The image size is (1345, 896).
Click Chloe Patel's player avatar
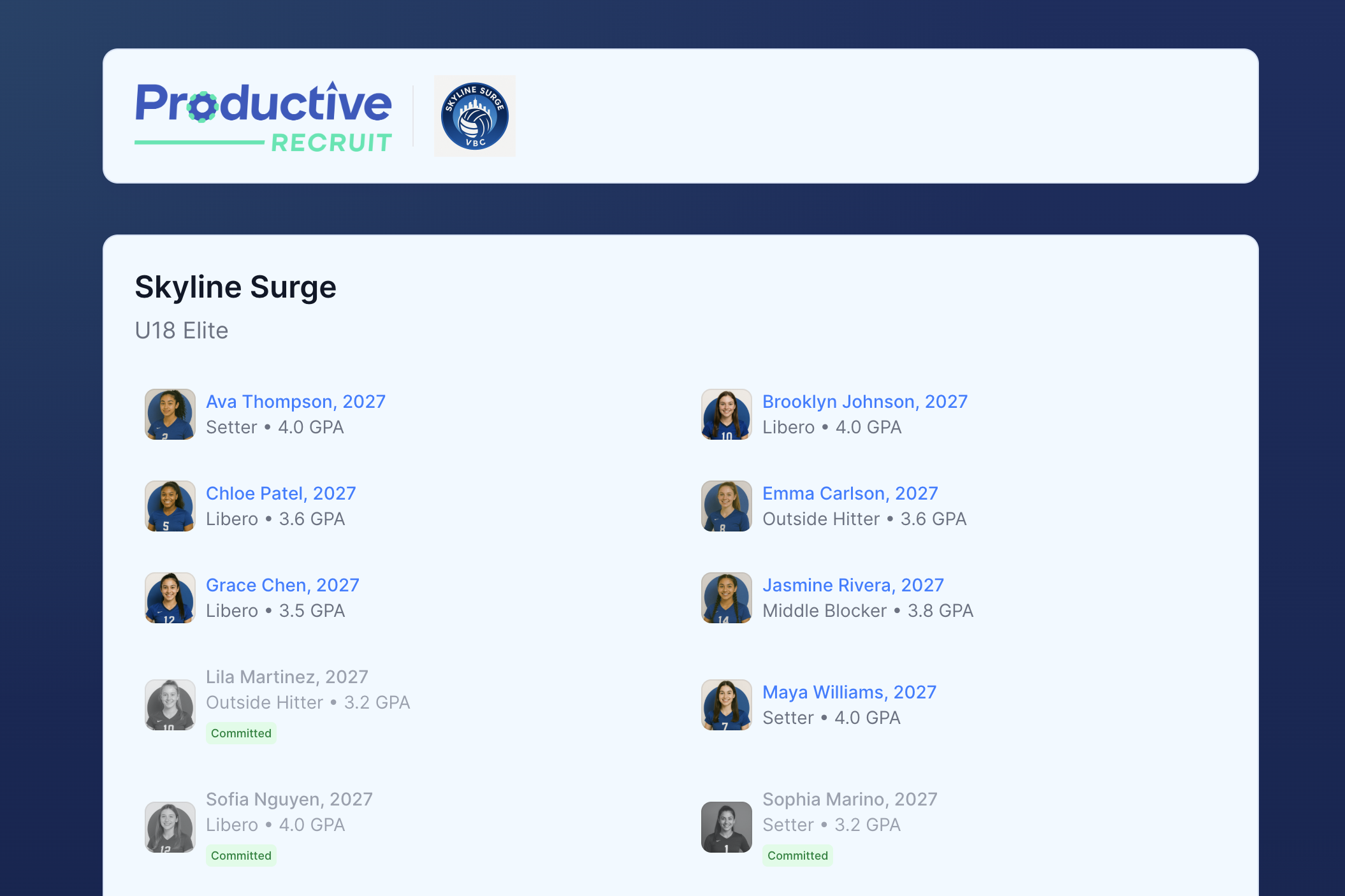(x=170, y=506)
